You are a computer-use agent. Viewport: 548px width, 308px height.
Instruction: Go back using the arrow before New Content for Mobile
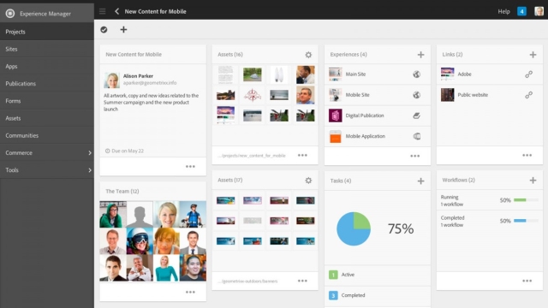(x=116, y=11)
